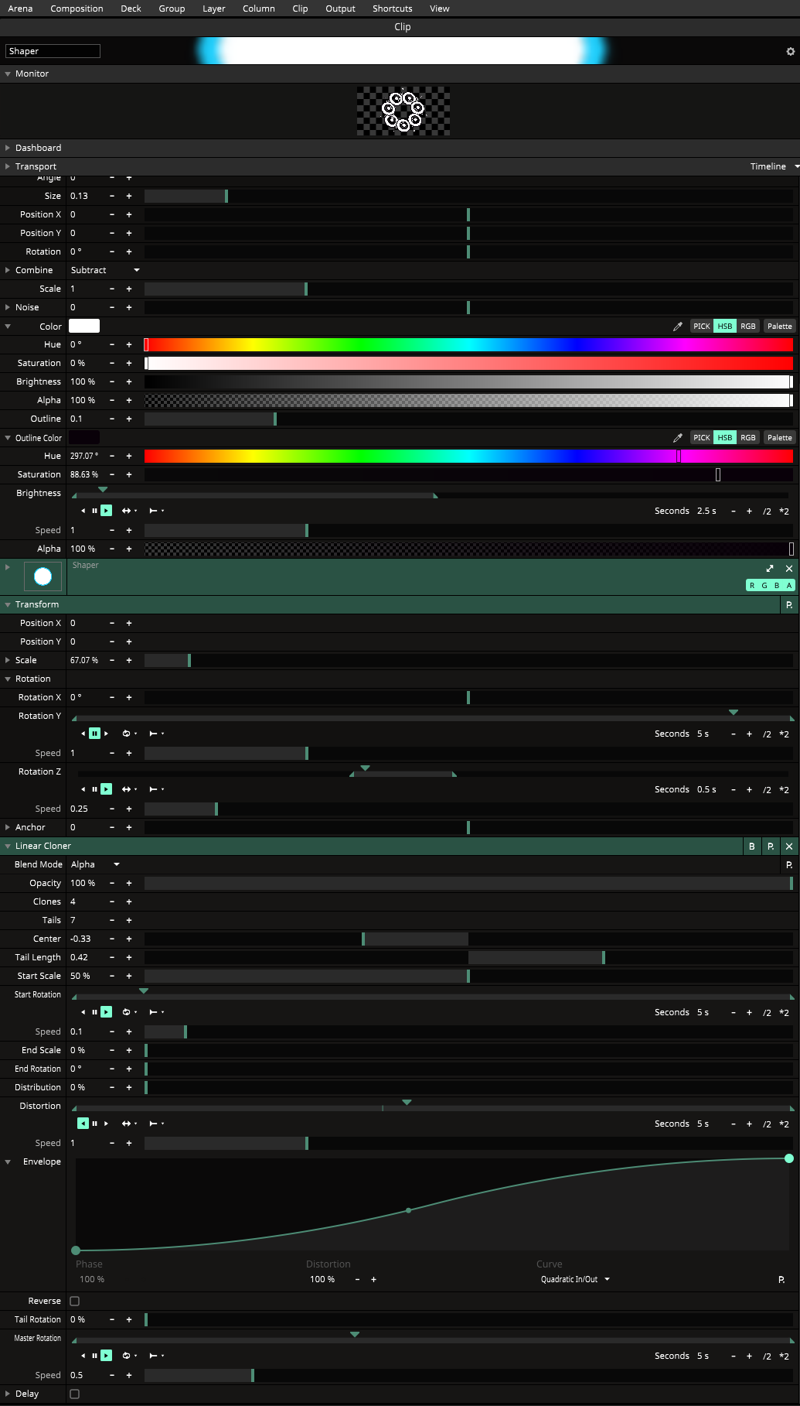The width and height of the screenshot is (800, 1406).
Task: Click the Color Palette button
Action: [x=779, y=327]
